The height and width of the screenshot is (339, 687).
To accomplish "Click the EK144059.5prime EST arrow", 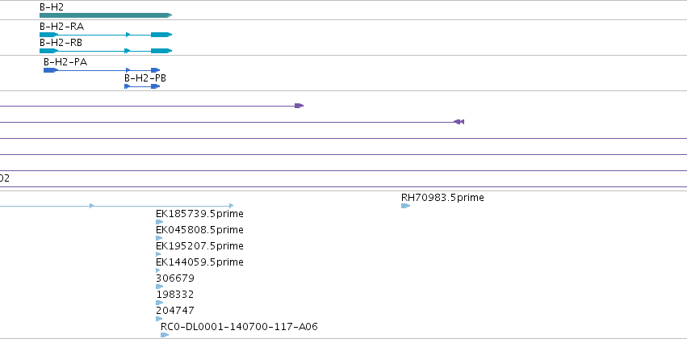I will point(158,270).
